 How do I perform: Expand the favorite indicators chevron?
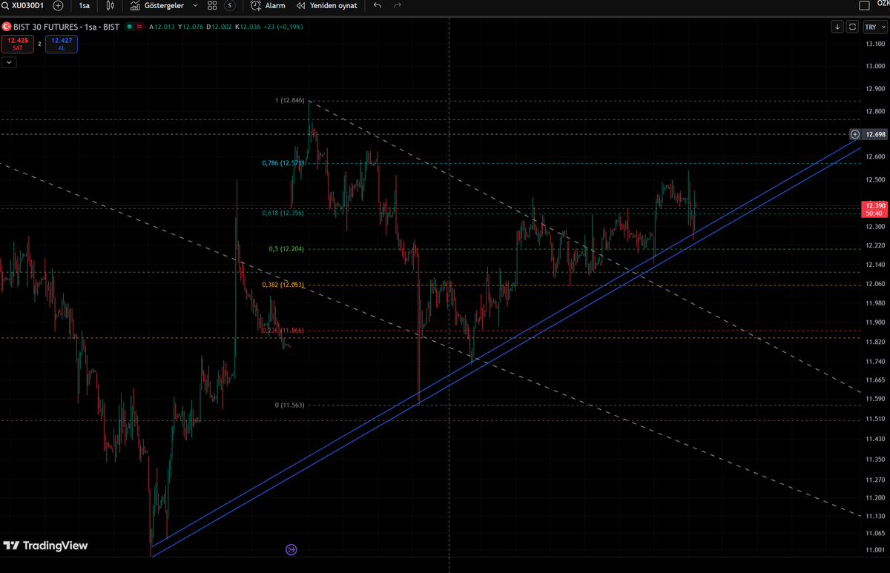(x=195, y=5)
